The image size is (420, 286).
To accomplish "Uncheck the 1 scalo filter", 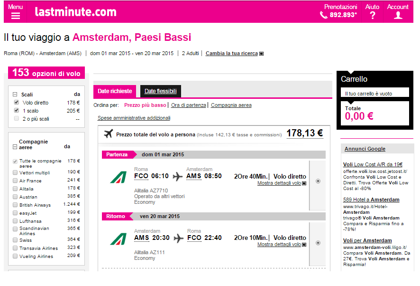I will coord(17,110).
